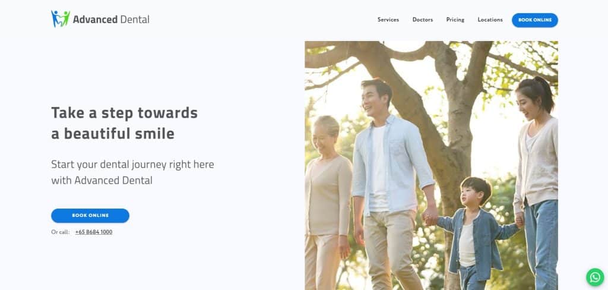
Task: Click the Advanced Dental brand name text
Action: pyautogui.click(x=111, y=20)
